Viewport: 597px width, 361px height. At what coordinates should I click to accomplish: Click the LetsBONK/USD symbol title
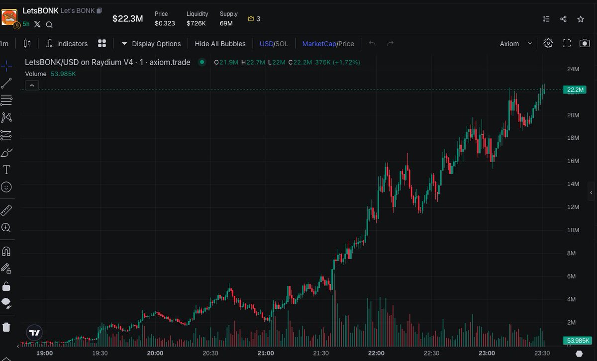(108, 62)
